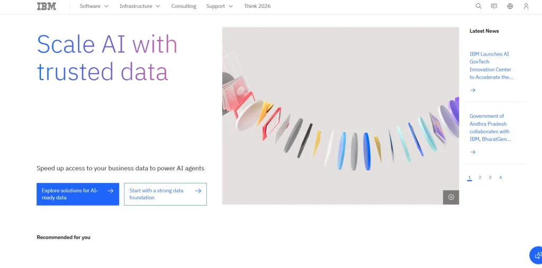The width and height of the screenshot is (542, 268).
Task: Click the Latest News heading
Action: (484, 31)
